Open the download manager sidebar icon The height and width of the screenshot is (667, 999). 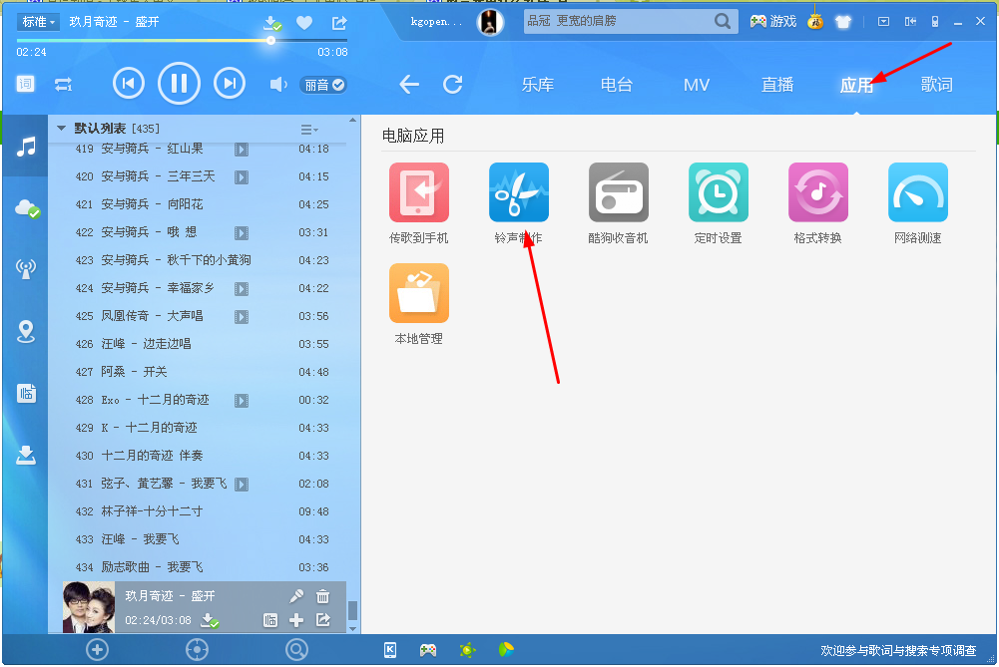[26, 455]
